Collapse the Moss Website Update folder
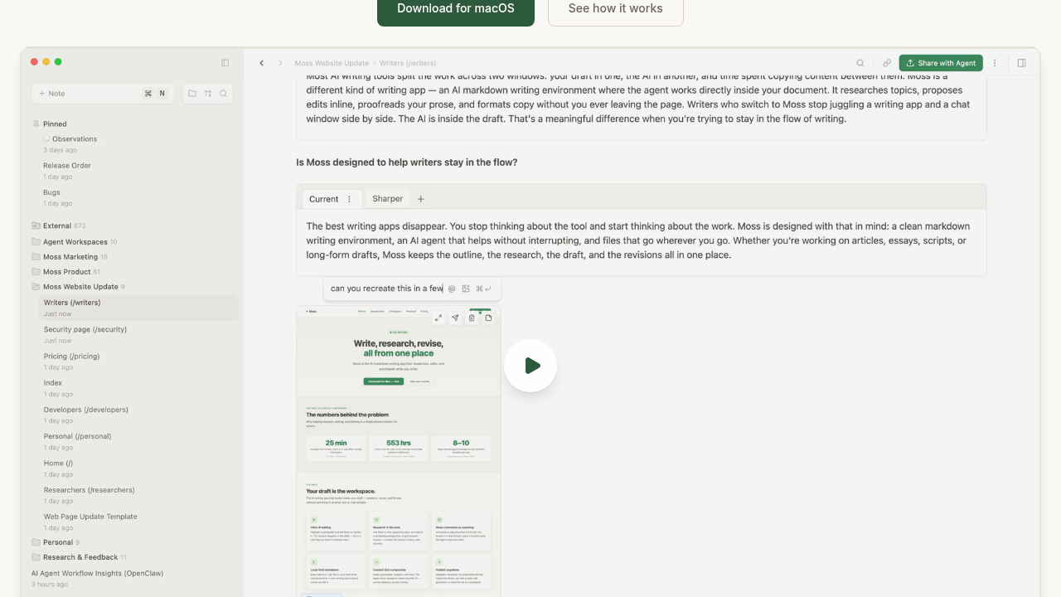Screen dimensions: 1061x597 coord(78,287)
